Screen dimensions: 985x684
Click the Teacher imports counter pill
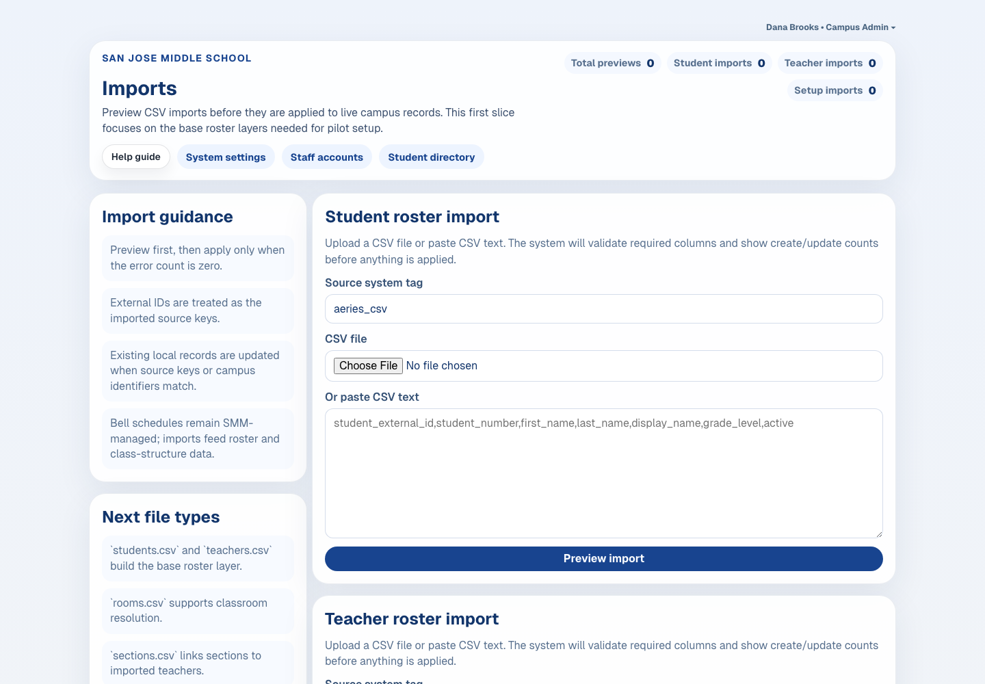830,63
